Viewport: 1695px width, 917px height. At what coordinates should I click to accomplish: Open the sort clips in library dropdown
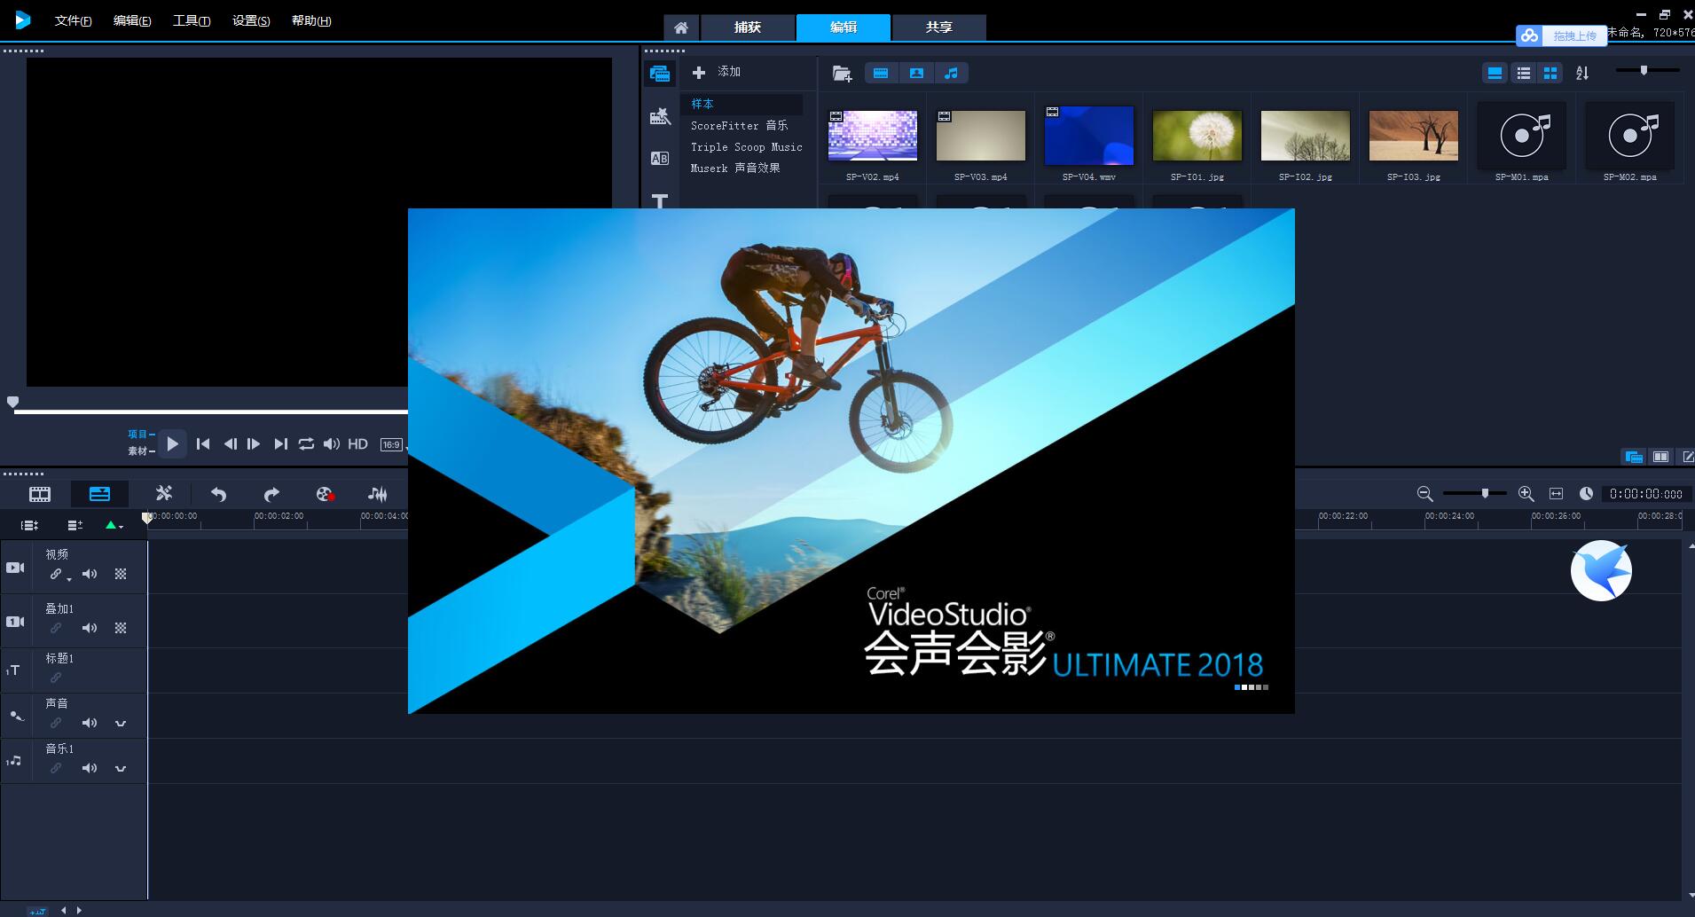[x=1582, y=74]
